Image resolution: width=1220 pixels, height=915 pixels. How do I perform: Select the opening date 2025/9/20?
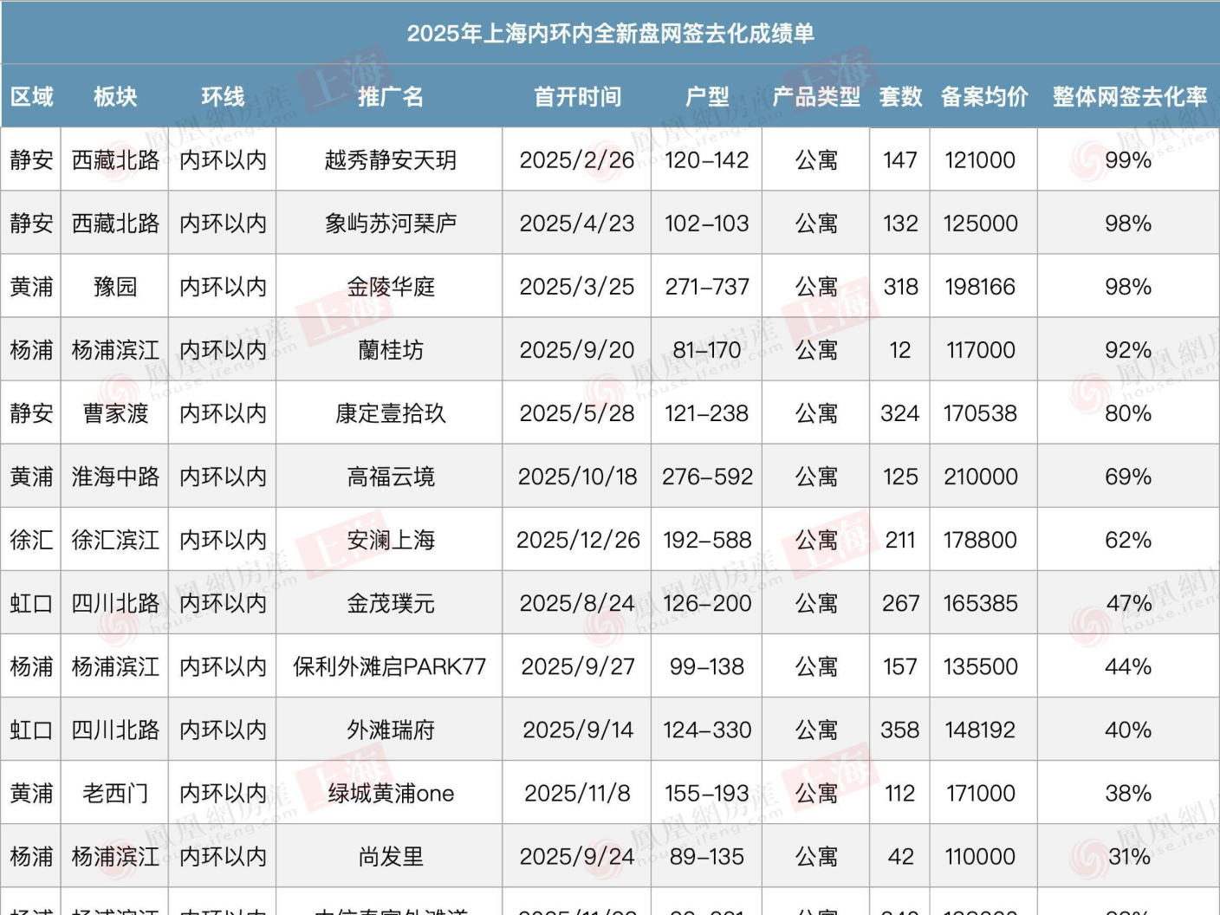(577, 350)
